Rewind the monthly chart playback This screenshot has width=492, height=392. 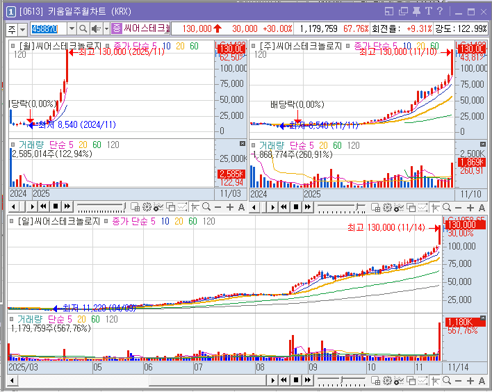(x=43, y=206)
